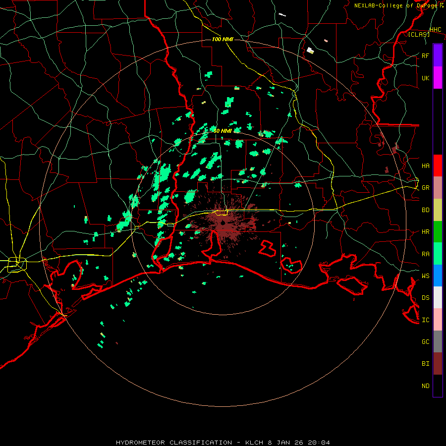This screenshot has width=446, height=446.
Task: Click the HR legend label
Action: (x=425, y=232)
